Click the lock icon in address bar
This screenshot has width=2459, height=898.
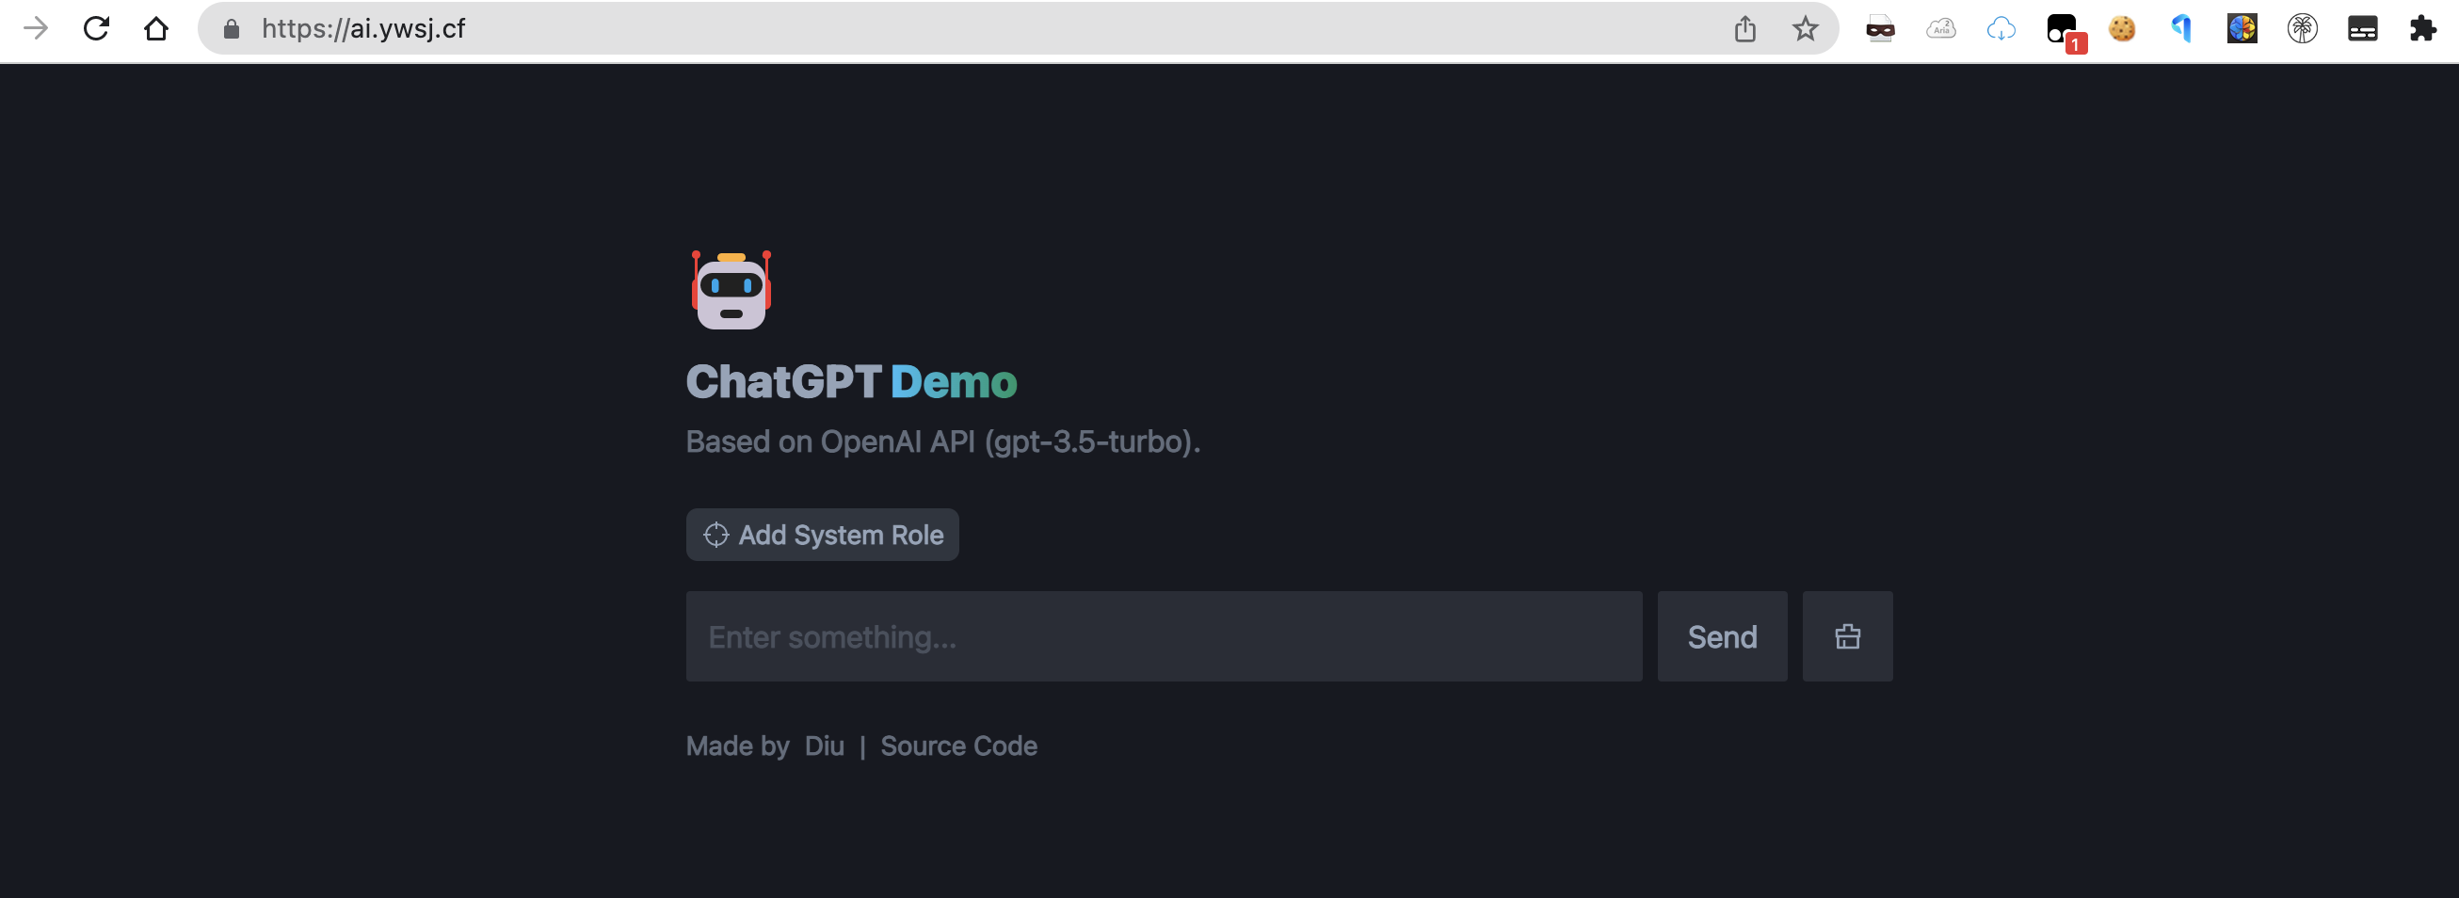tap(231, 29)
